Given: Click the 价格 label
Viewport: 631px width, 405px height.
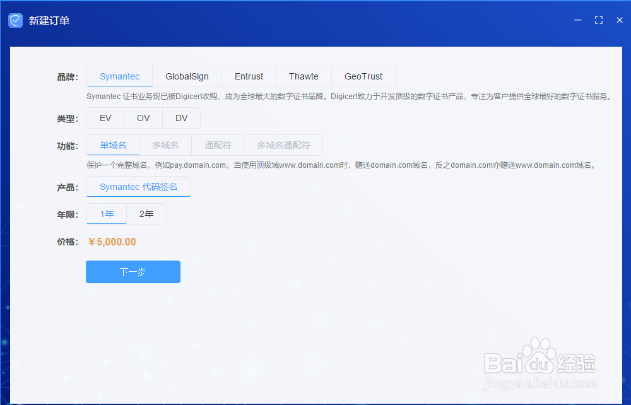Looking at the screenshot, I should coord(68,242).
